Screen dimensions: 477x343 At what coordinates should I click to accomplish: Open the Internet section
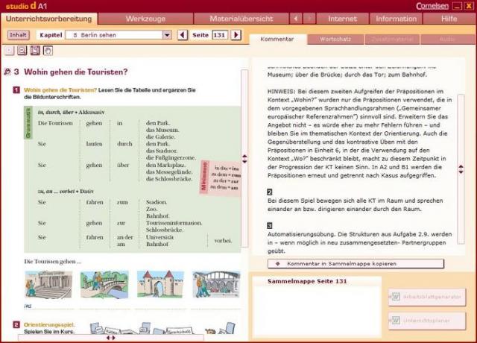point(342,18)
